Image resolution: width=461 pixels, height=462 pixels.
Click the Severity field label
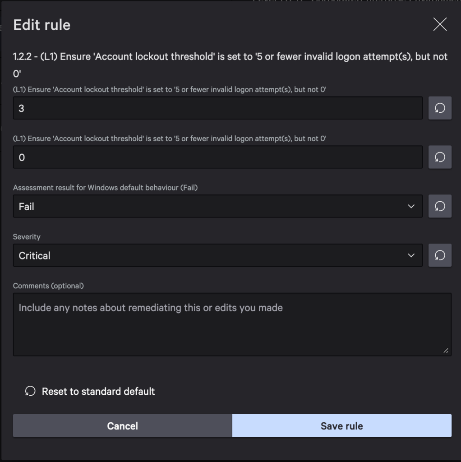point(27,236)
